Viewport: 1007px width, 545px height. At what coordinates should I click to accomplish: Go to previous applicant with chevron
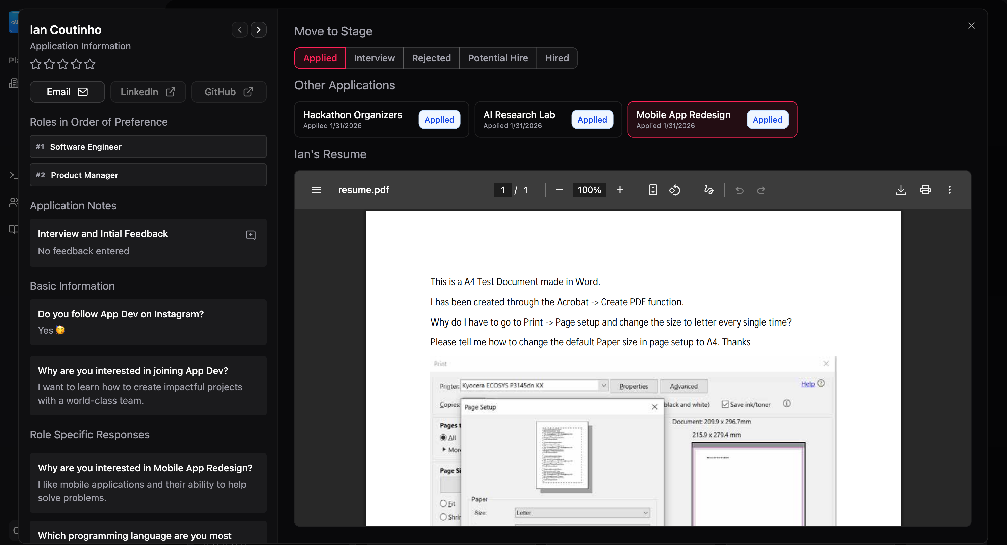tap(240, 30)
